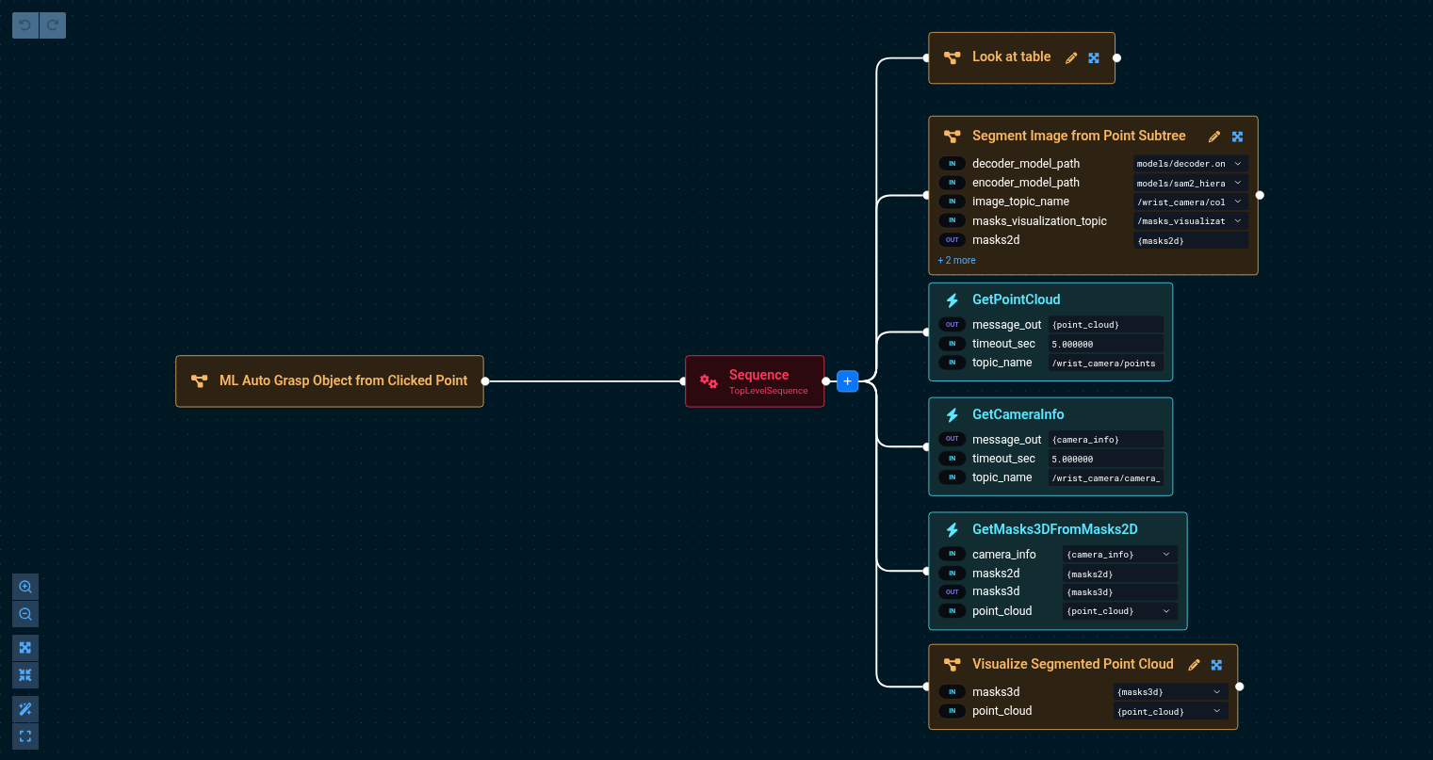Select the GetMasks3DFromMasks2D node title
This screenshot has height=760, width=1433.
[1055, 529]
